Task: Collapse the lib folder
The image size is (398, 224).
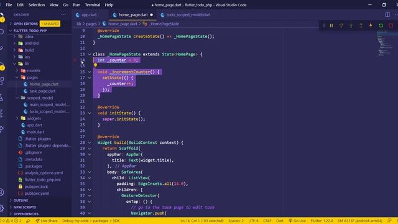Action: coord(27,63)
